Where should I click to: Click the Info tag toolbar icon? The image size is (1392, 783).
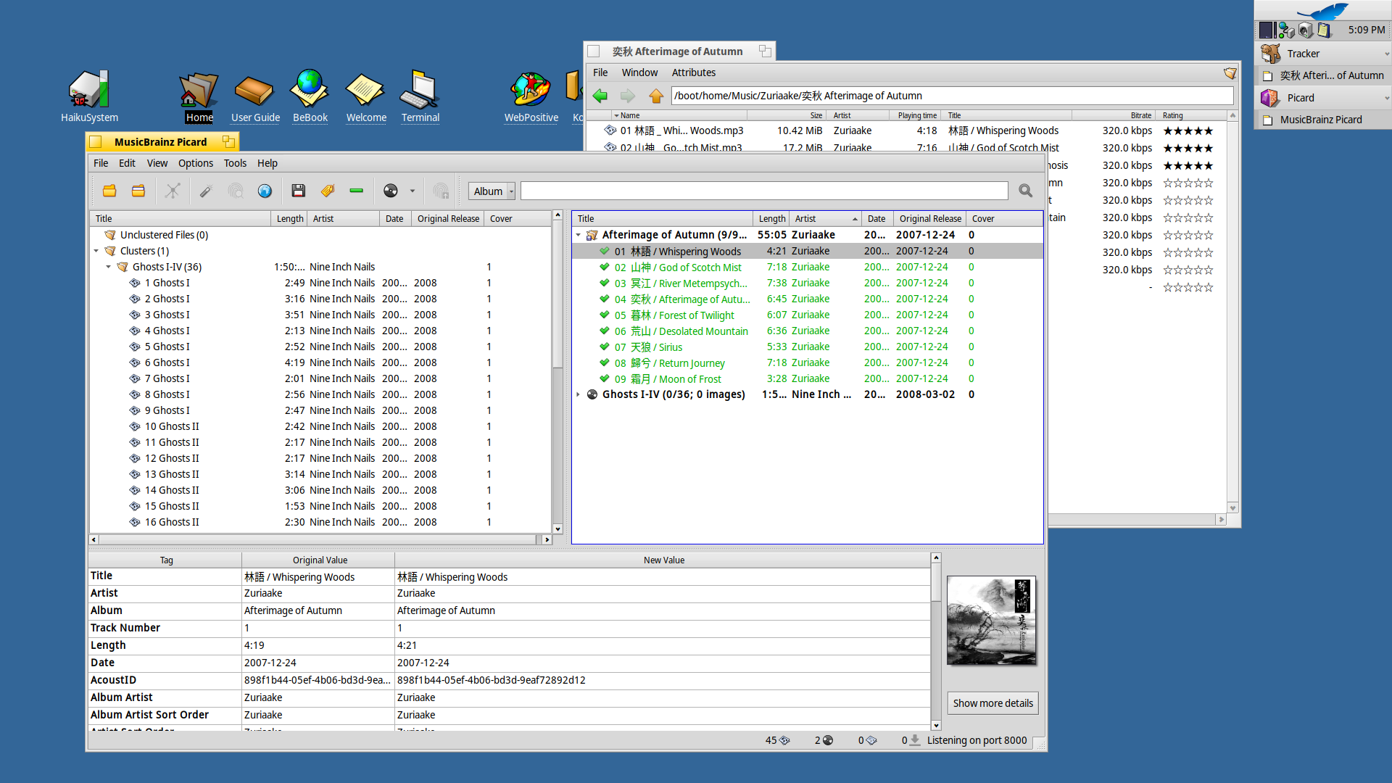tap(328, 191)
